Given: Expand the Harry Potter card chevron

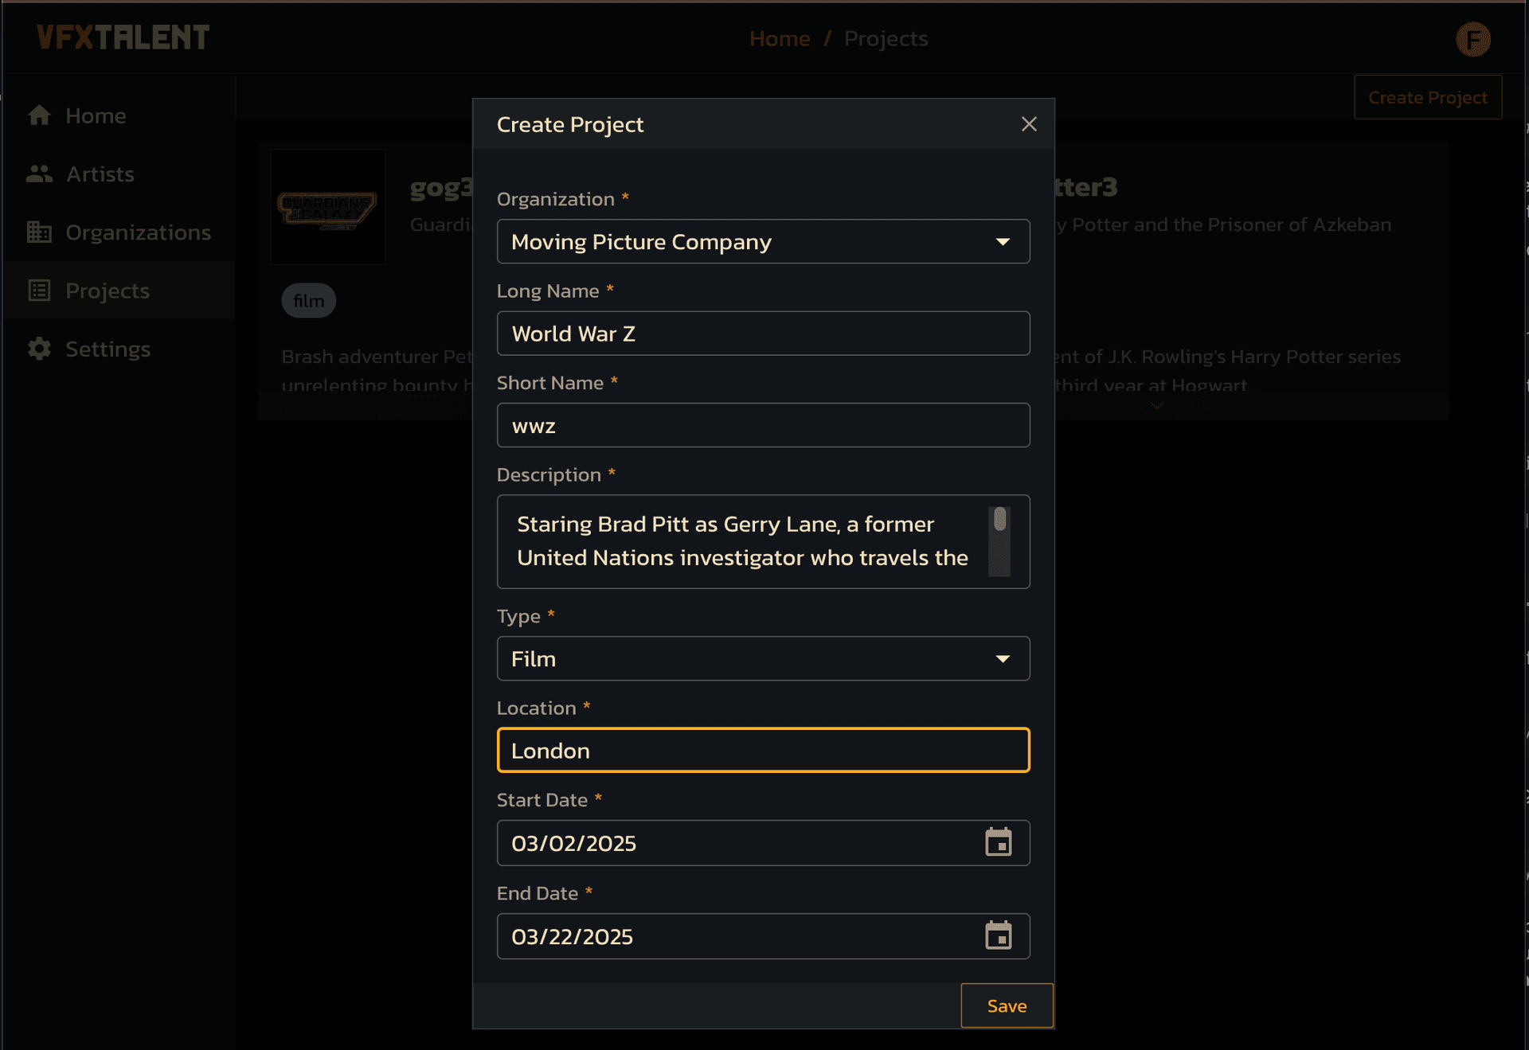Looking at the screenshot, I should (x=1156, y=406).
